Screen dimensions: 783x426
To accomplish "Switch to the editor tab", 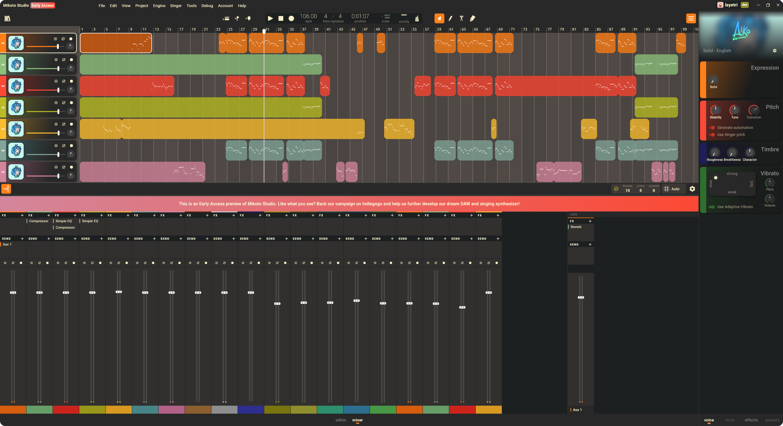I will point(341,420).
